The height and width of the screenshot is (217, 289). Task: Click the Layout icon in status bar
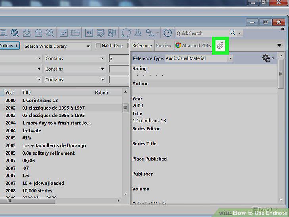255,209
